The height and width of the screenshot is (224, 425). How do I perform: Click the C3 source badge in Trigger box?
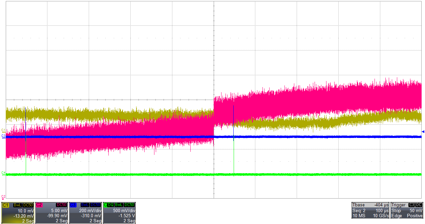tap(411, 205)
